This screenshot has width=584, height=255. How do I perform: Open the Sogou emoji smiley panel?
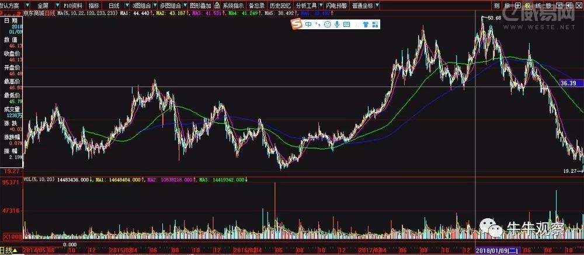click(x=328, y=24)
